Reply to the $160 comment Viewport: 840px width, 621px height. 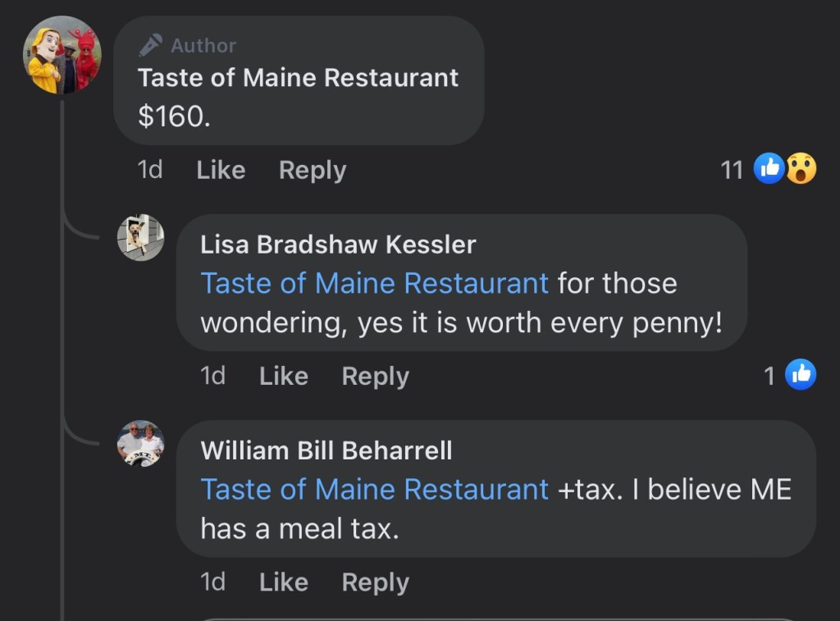pos(313,170)
